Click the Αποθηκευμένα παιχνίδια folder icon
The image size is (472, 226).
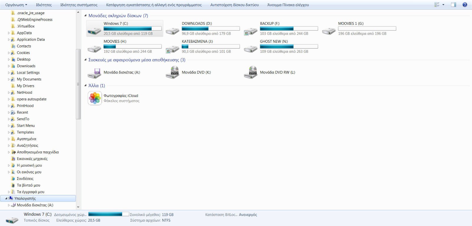point(13,152)
